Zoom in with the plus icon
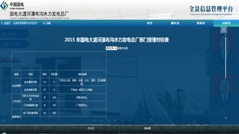 point(122,121)
